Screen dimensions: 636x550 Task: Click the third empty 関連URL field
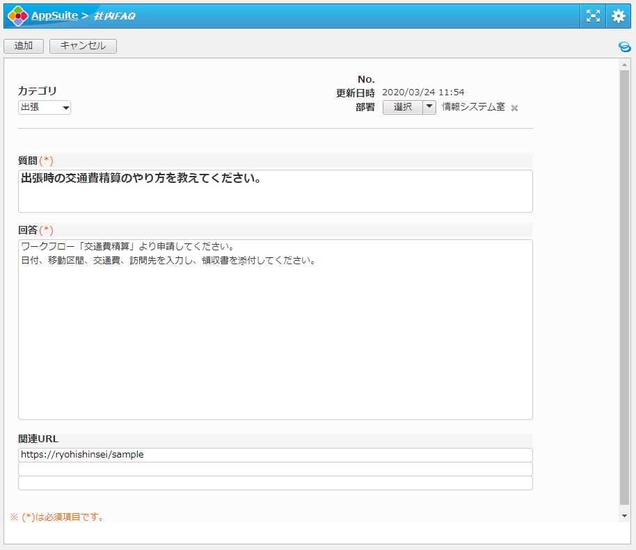[275, 483]
